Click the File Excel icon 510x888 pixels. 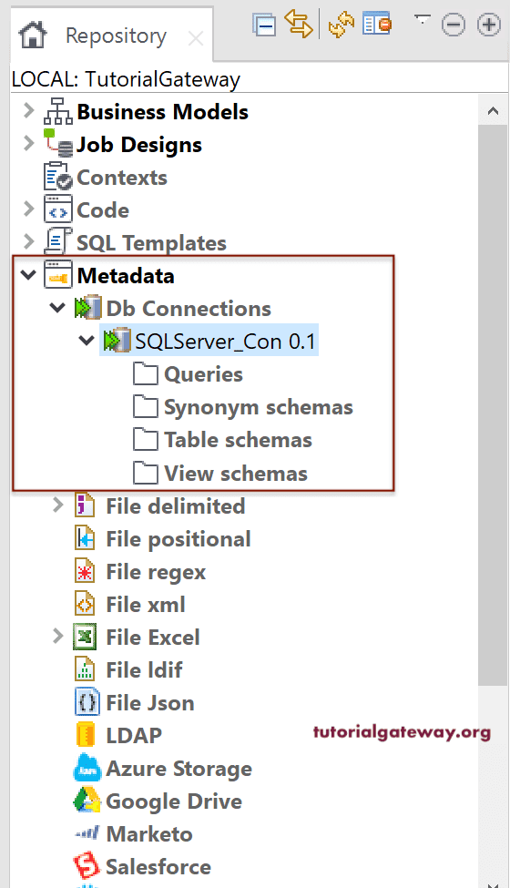85,637
